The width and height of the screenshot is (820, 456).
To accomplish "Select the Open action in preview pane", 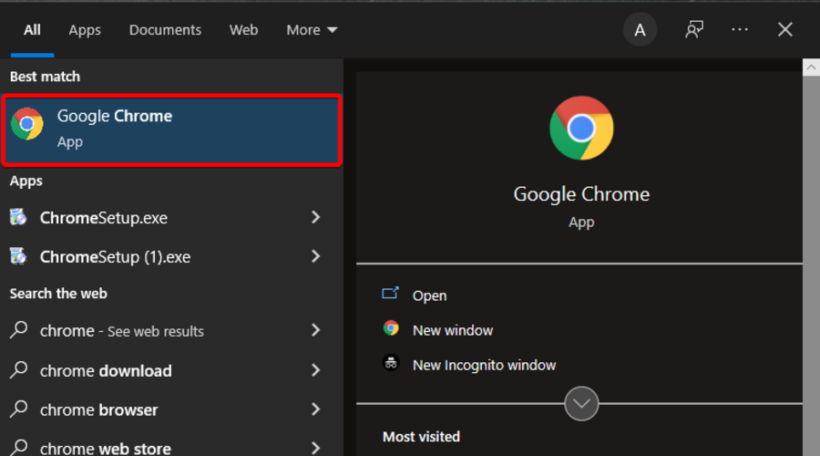I will click(x=428, y=295).
